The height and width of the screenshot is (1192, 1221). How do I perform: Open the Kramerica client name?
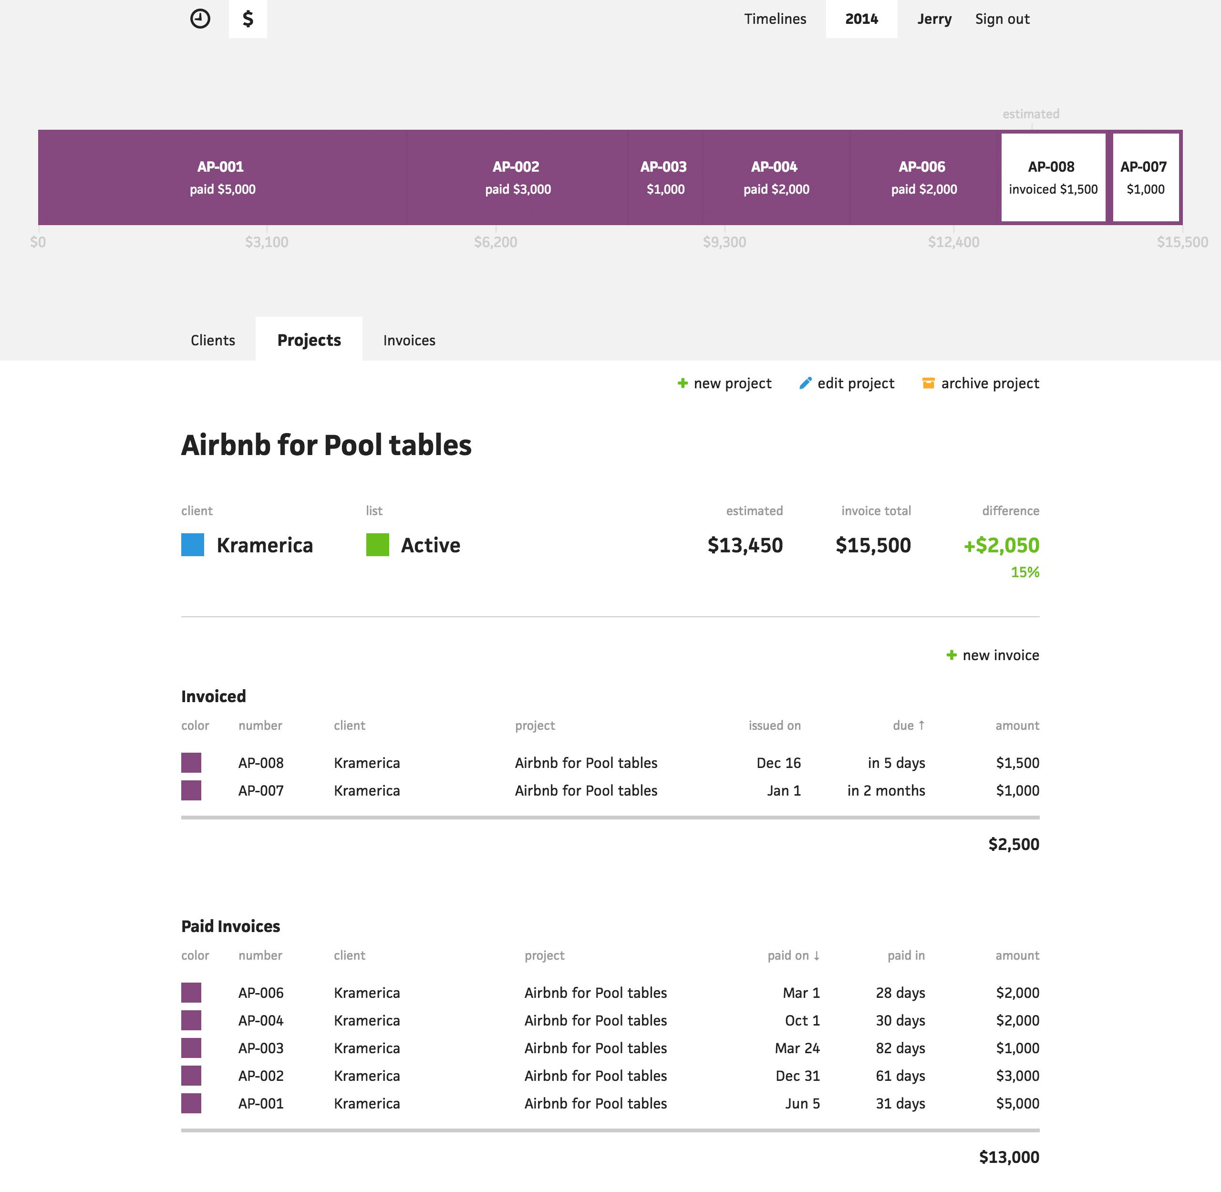264,545
